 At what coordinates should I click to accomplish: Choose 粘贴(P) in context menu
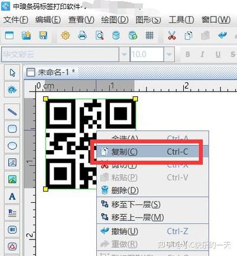pyautogui.click(x=152, y=177)
